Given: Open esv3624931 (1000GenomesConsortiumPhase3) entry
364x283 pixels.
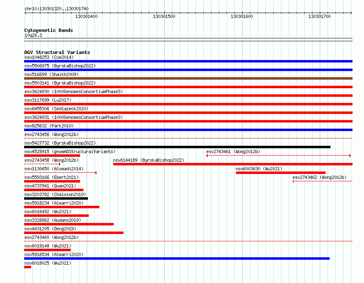Looking at the screenshot, I should click(74, 117).
